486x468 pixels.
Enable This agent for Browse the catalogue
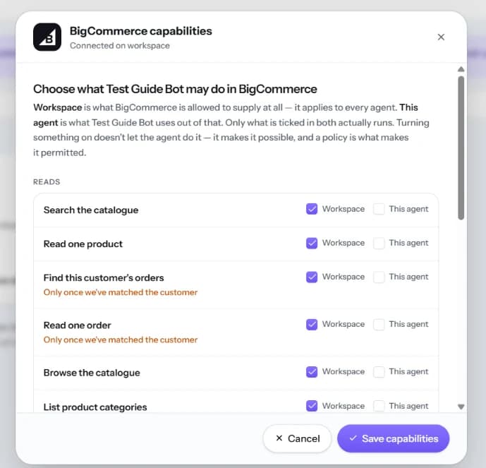[x=379, y=371]
